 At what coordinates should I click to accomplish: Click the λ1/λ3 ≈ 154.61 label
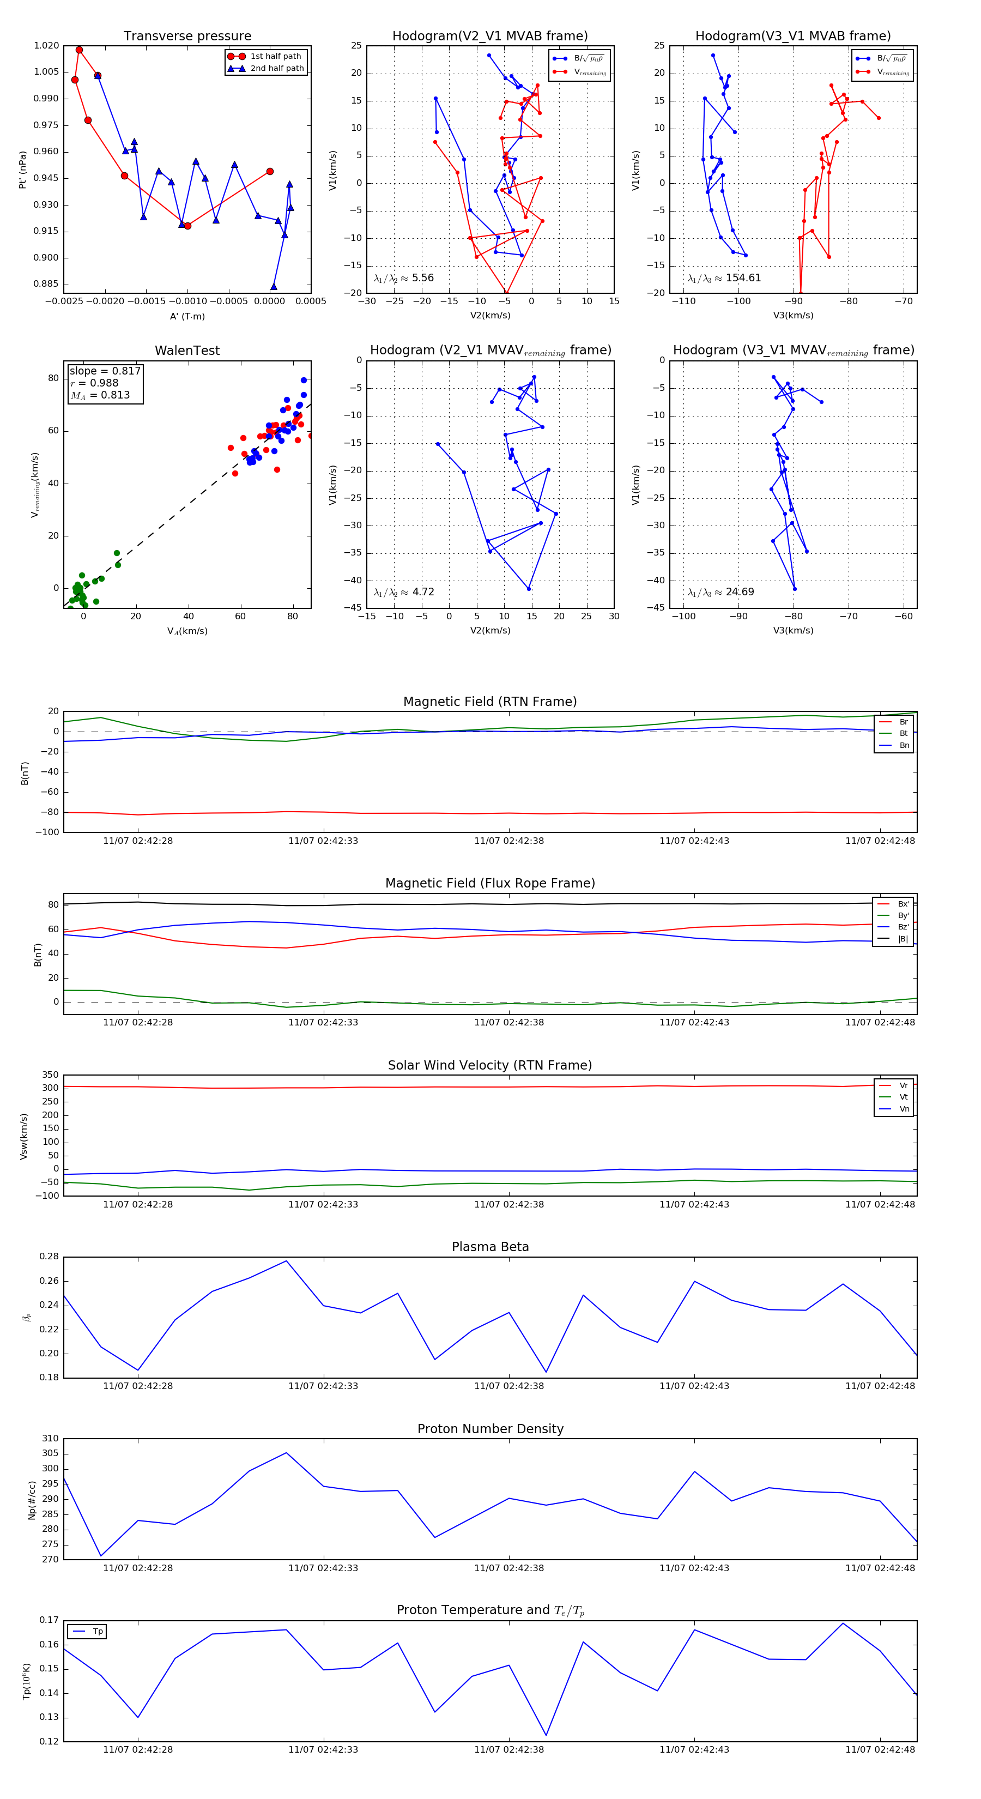tap(724, 278)
